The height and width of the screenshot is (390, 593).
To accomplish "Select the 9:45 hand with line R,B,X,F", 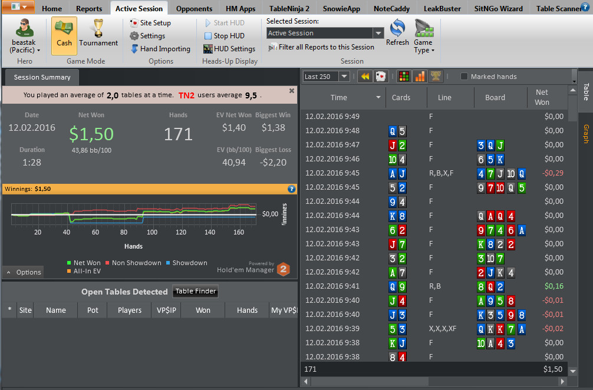I will point(434,173).
